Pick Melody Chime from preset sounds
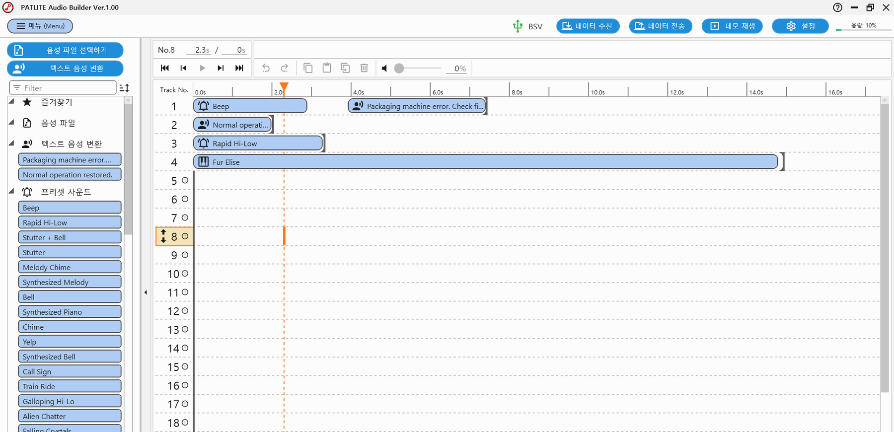Viewport: 894px width, 432px height. point(70,267)
